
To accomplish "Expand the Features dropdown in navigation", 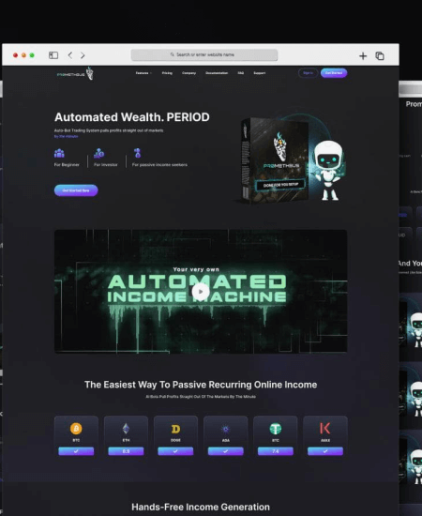I will tap(143, 73).
